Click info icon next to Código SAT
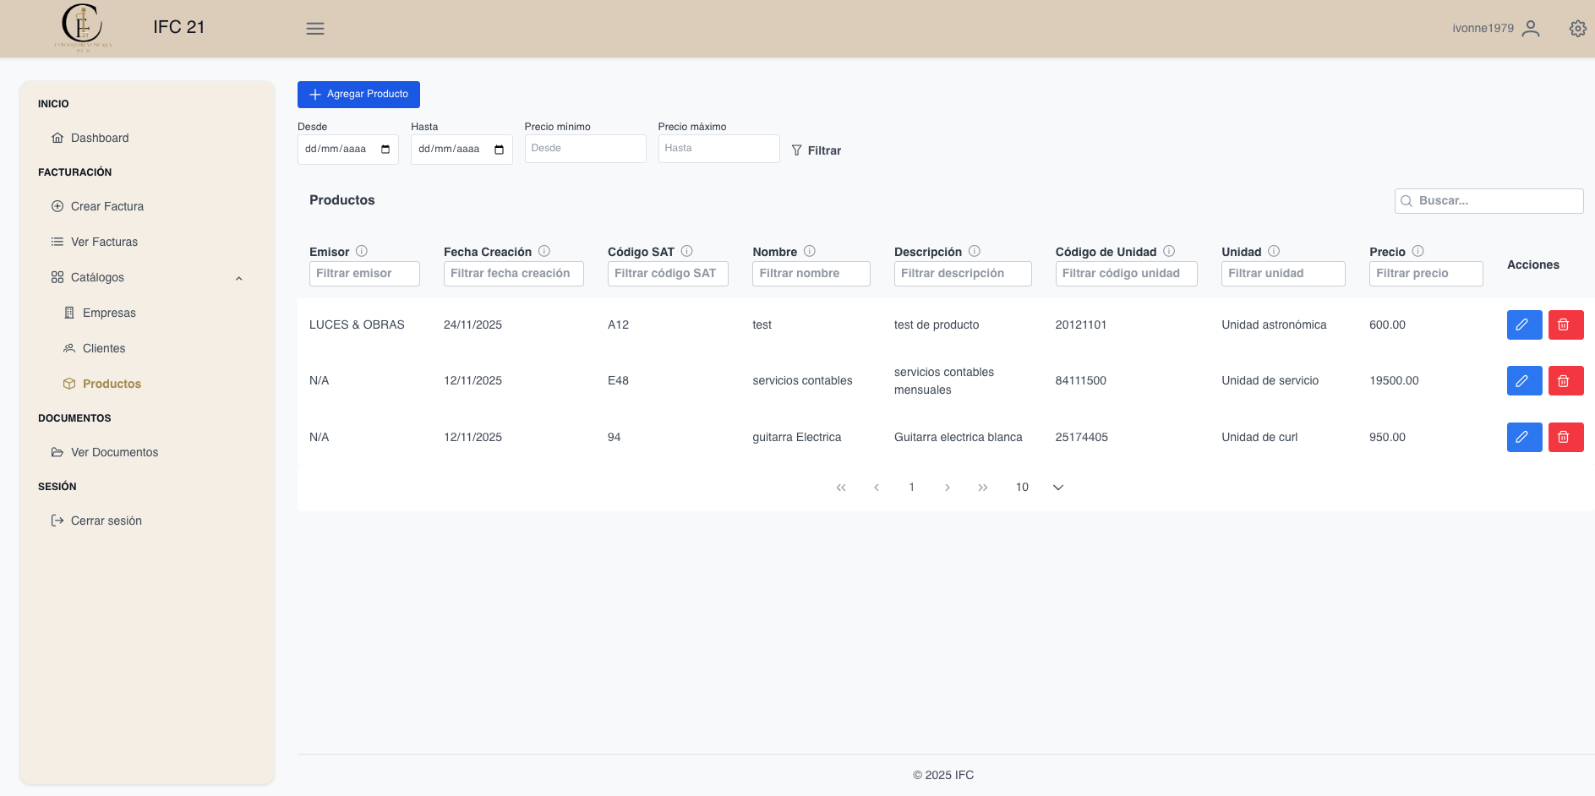 coord(687,251)
